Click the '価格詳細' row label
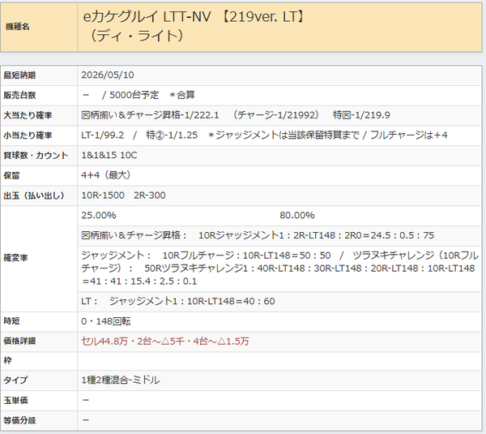This screenshot has height=434, width=486. (19, 341)
